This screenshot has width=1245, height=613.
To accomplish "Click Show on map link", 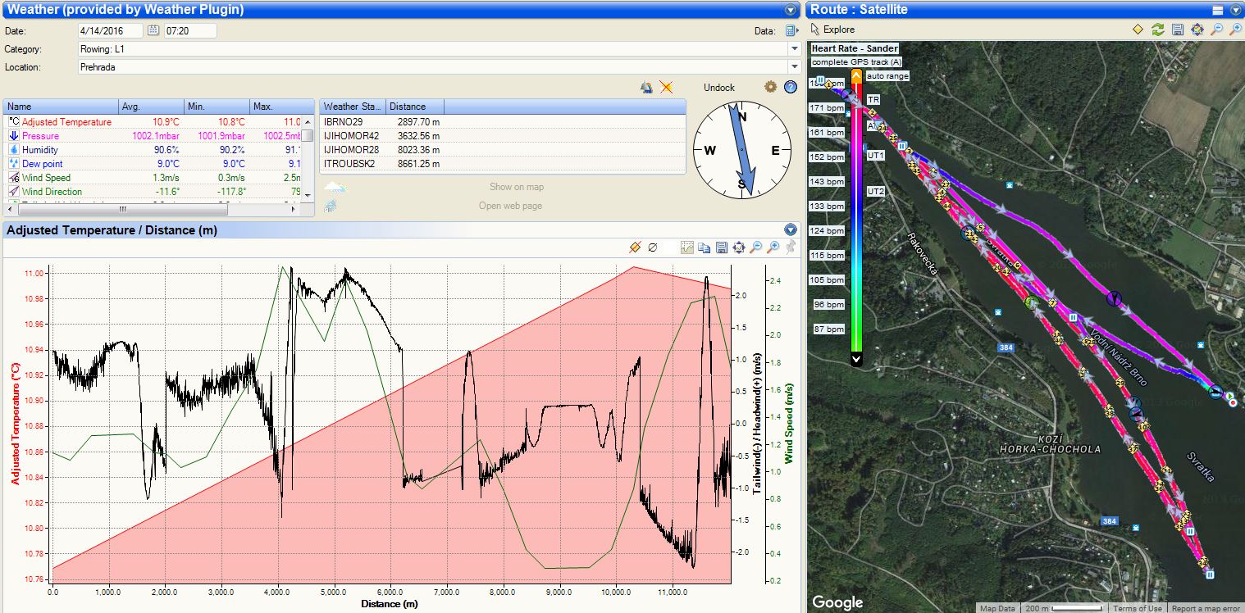I will [517, 187].
